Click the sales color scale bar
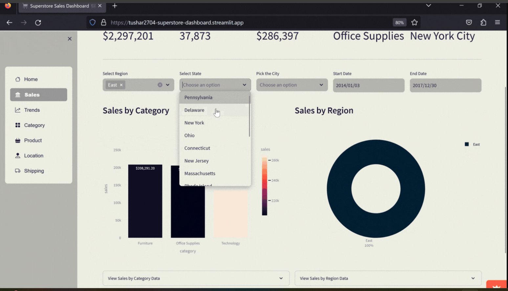Image resolution: width=508 pixels, height=291 pixels. point(264,186)
